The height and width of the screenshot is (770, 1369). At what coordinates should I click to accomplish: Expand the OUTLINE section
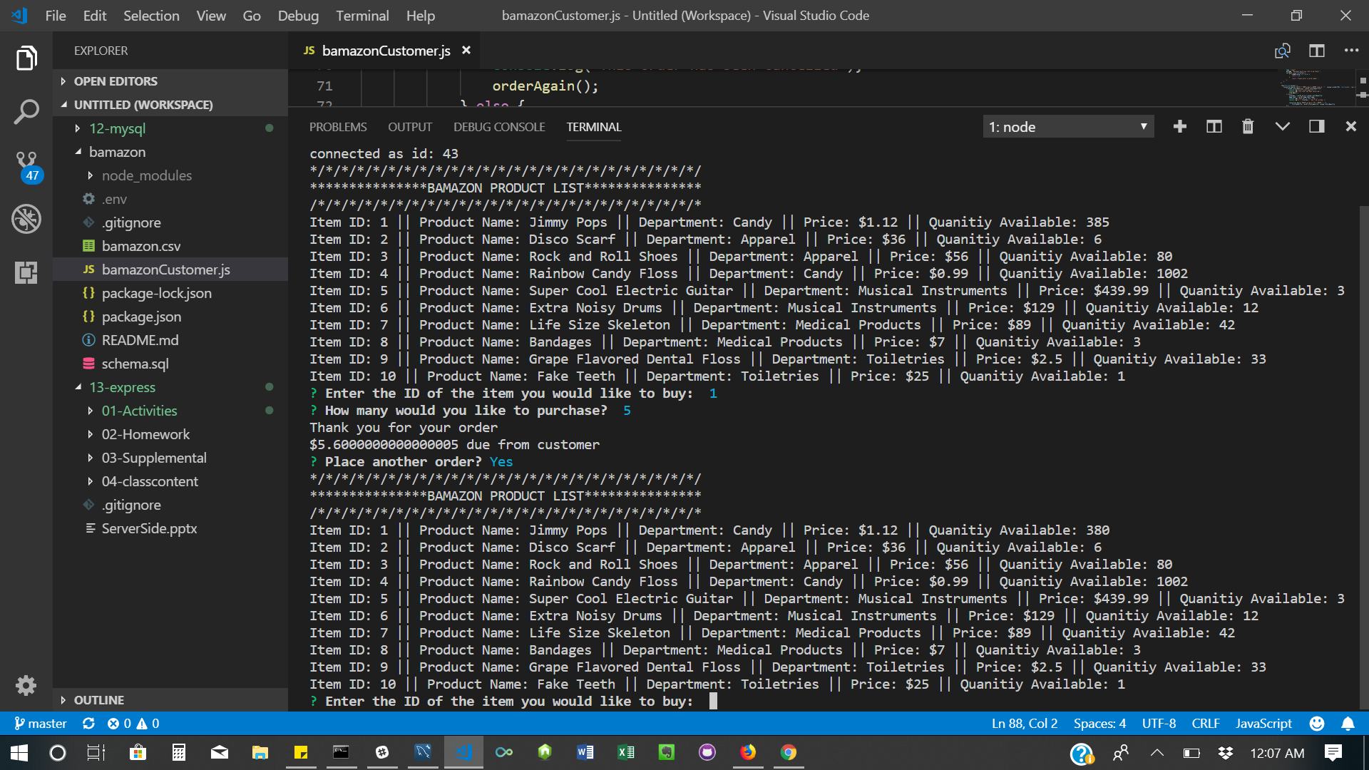coord(98,700)
